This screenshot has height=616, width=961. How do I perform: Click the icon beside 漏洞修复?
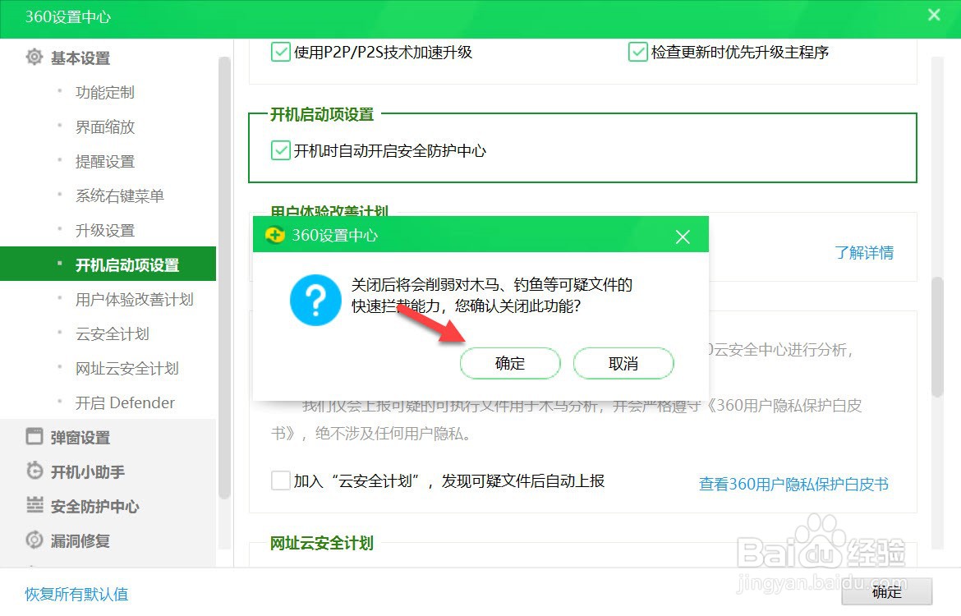(34, 540)
